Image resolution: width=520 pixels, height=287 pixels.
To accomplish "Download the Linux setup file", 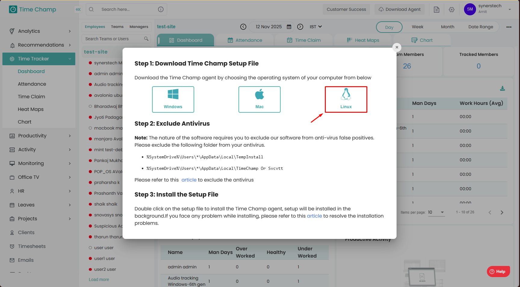I will (x=346, y=99).
